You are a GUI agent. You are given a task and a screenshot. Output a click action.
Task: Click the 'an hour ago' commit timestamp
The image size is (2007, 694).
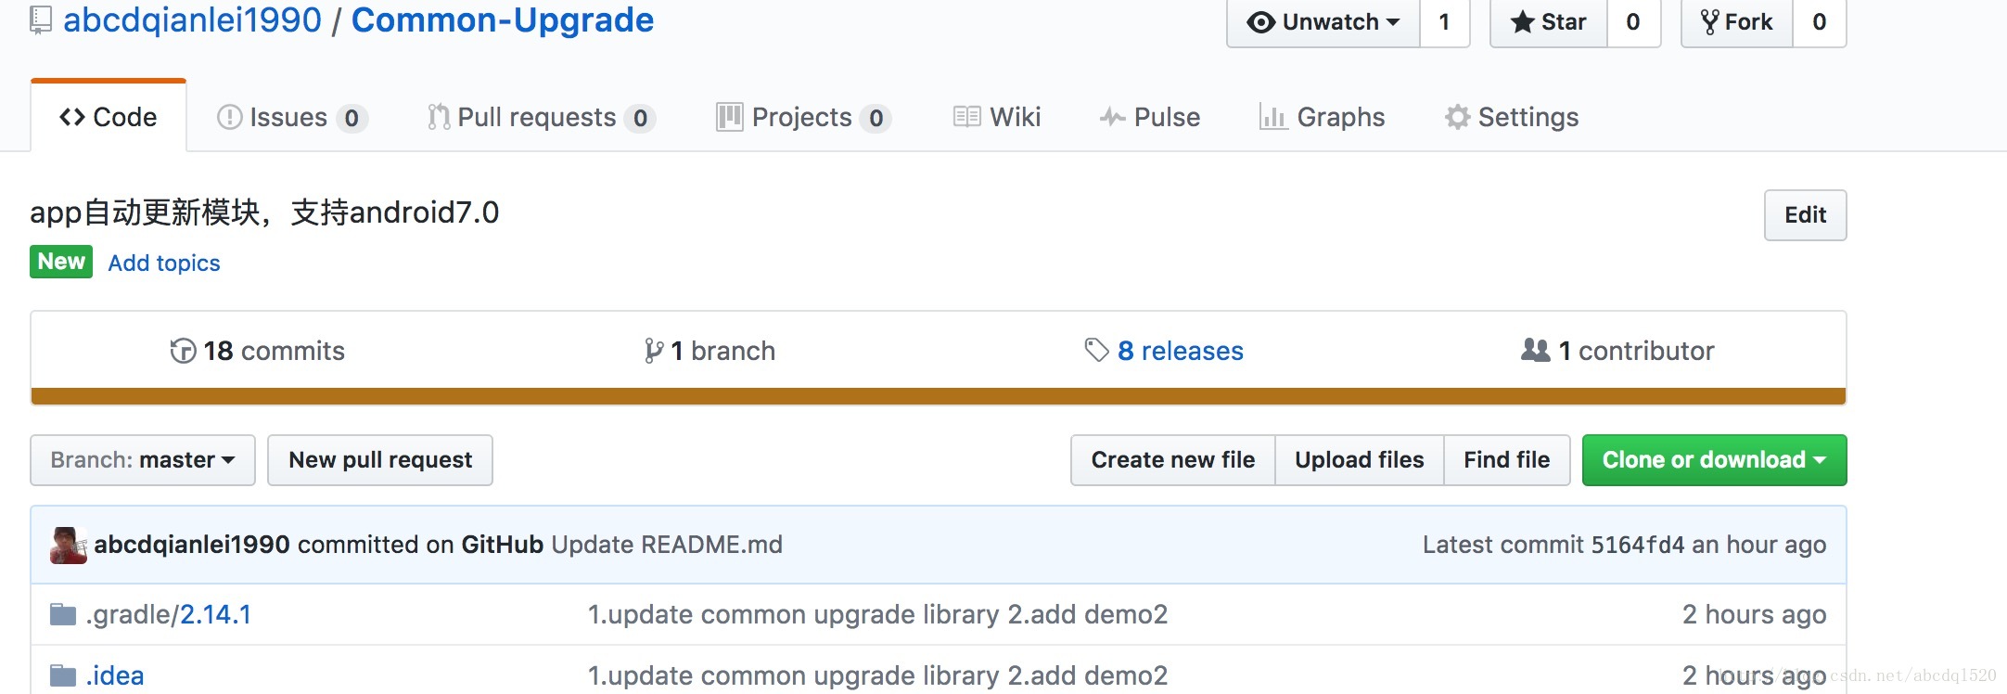pyautogui.click(x=1759, y=545)
